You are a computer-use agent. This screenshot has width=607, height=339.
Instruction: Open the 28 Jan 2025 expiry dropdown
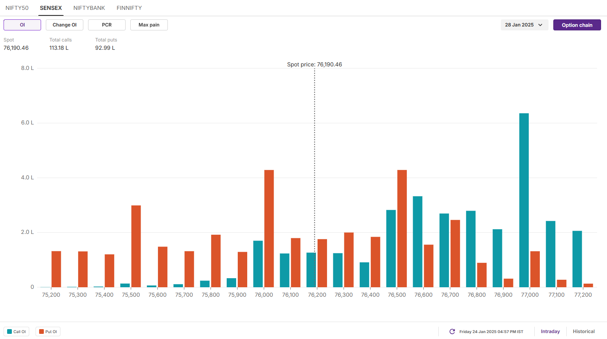[x=524, y=25]
